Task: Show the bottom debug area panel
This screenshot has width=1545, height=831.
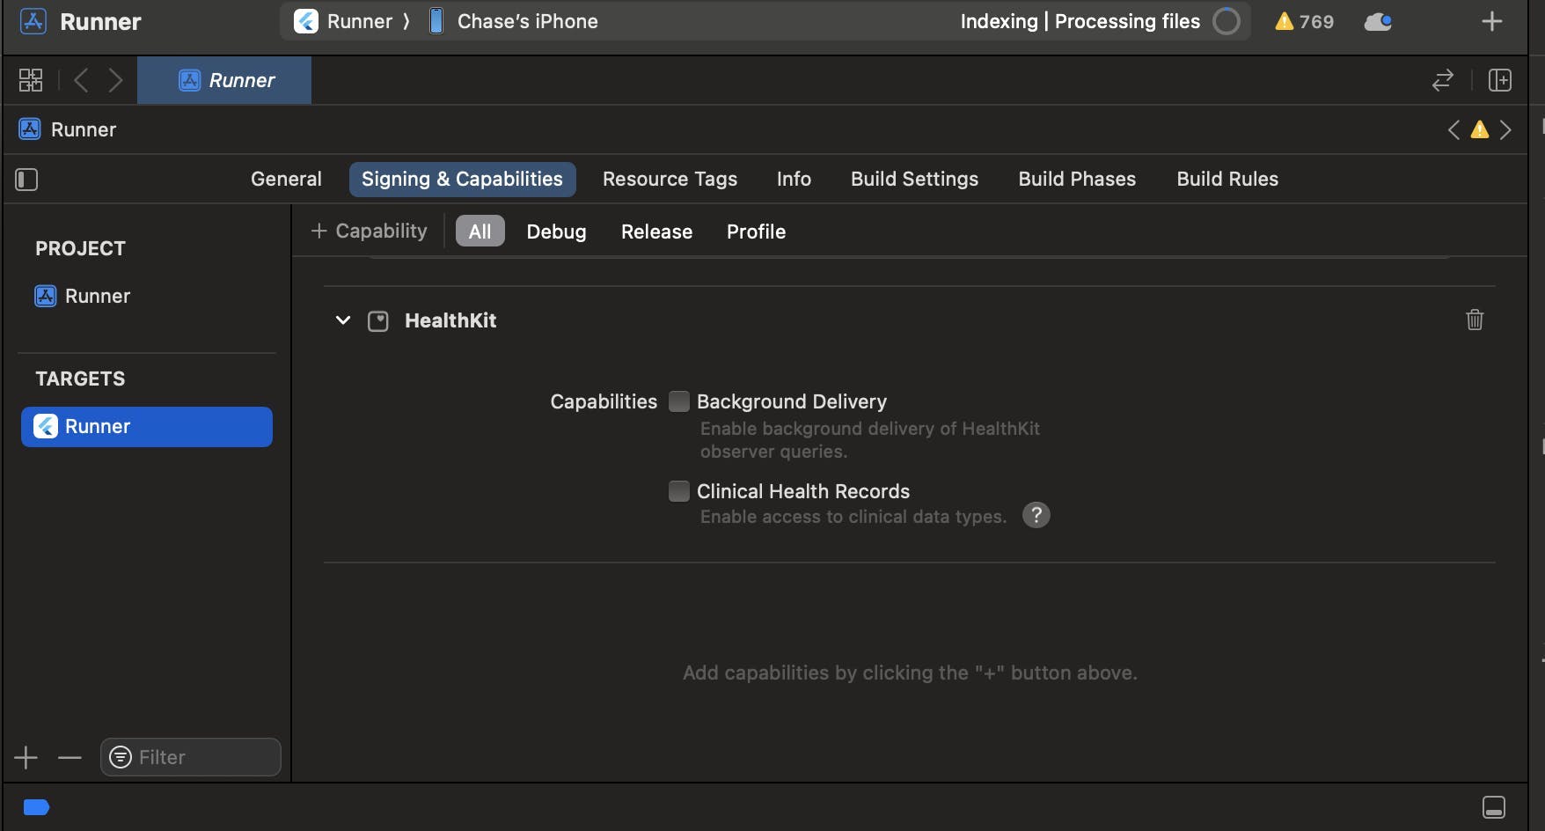Action: 1493,807
